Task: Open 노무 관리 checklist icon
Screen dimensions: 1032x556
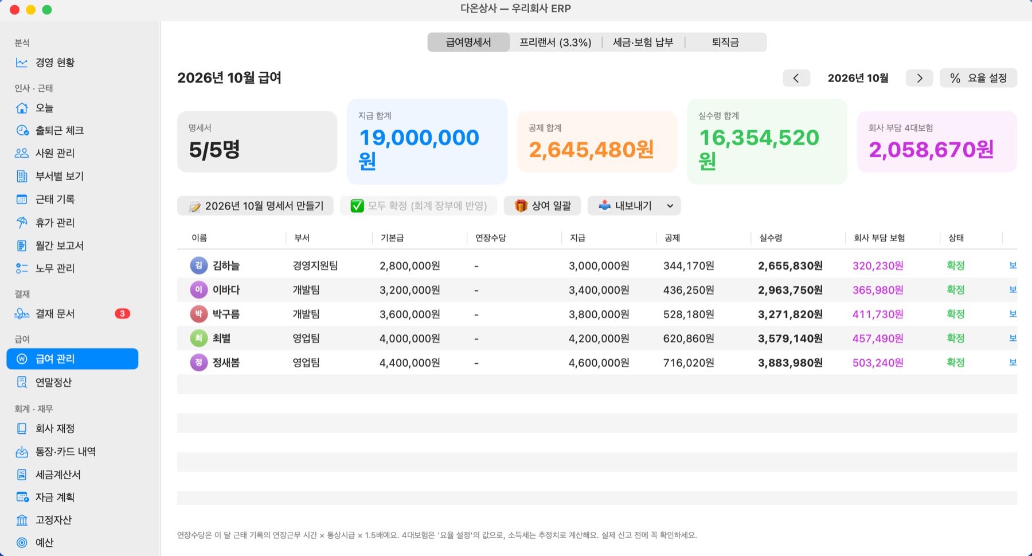Action: pyautogui.click(x=22, y=269)
